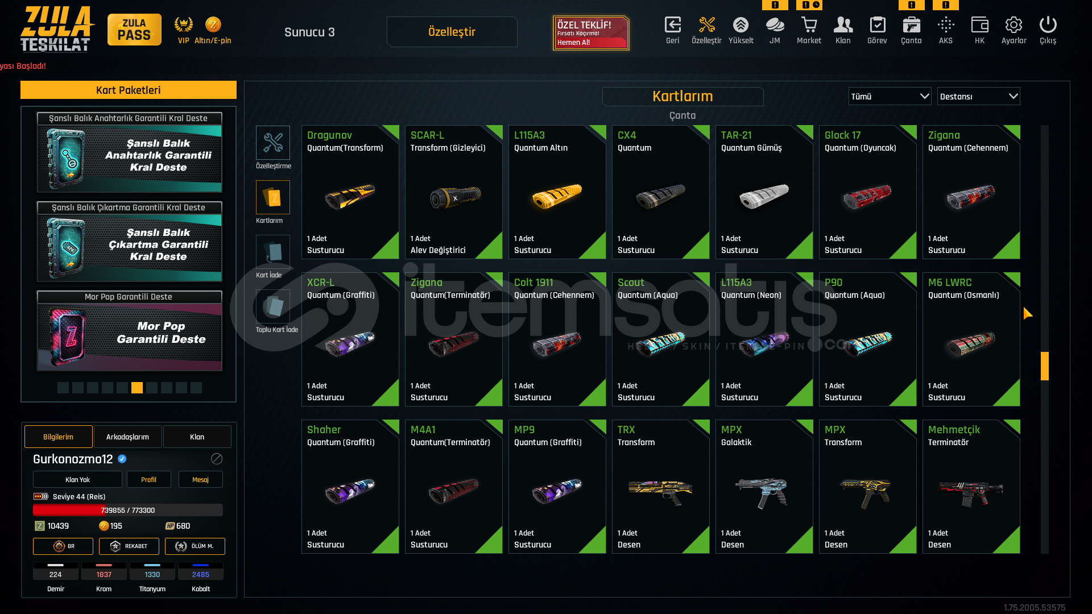Click the Profil button
The width and height of the screenshot is (1092, 614).
tap(148, 479)
